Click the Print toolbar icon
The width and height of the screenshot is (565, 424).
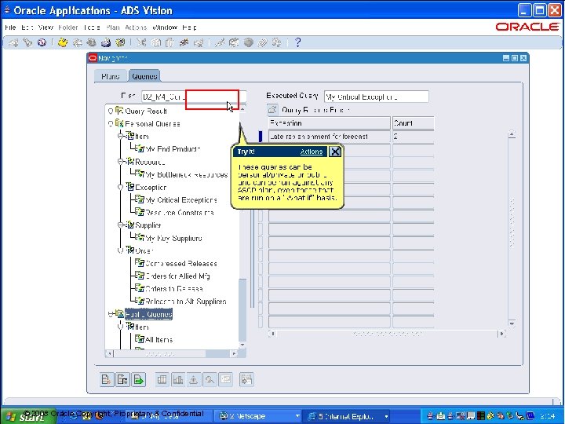(106, 42)
